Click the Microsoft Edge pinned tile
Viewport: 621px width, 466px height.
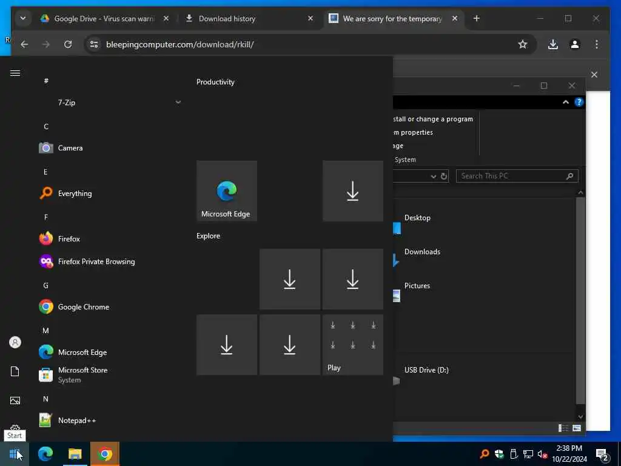click(227, 191)
